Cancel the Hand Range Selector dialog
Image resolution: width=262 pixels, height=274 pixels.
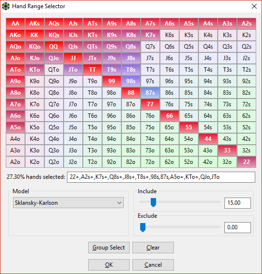coord(153,265)
